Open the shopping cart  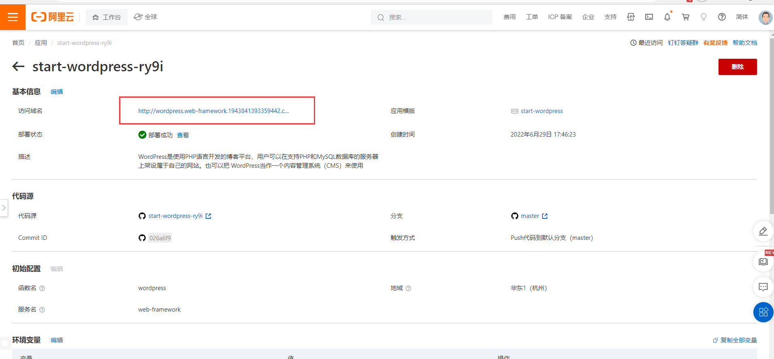point(685,17)
